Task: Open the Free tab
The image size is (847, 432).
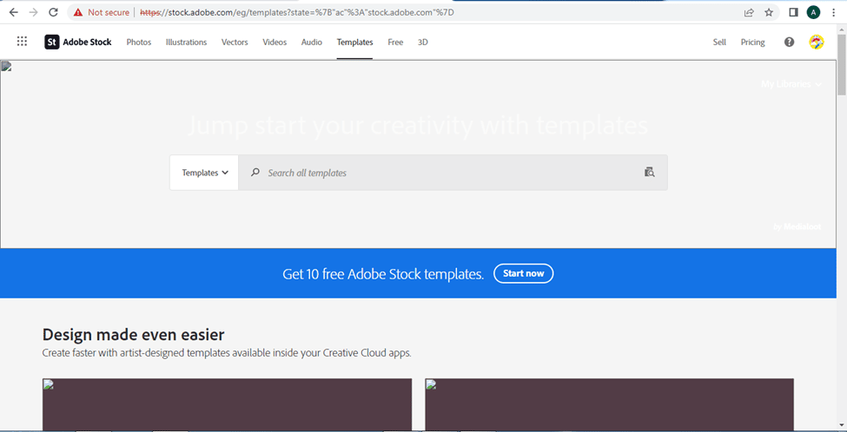Action: pos(395,42)
